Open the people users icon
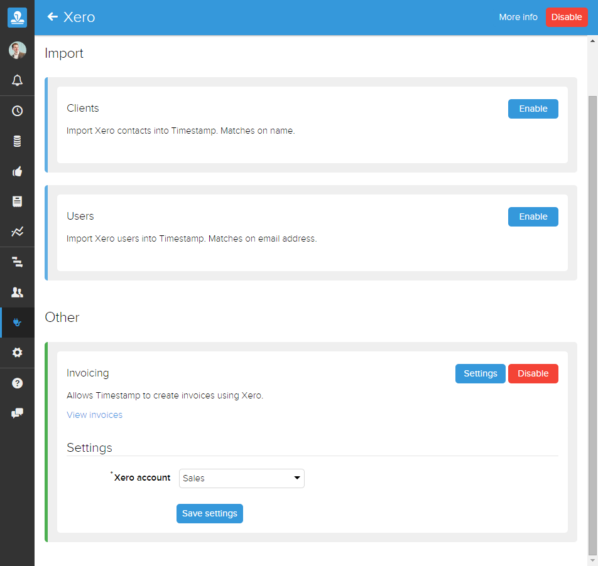598x566 pixels. click(x=17, y=292)
